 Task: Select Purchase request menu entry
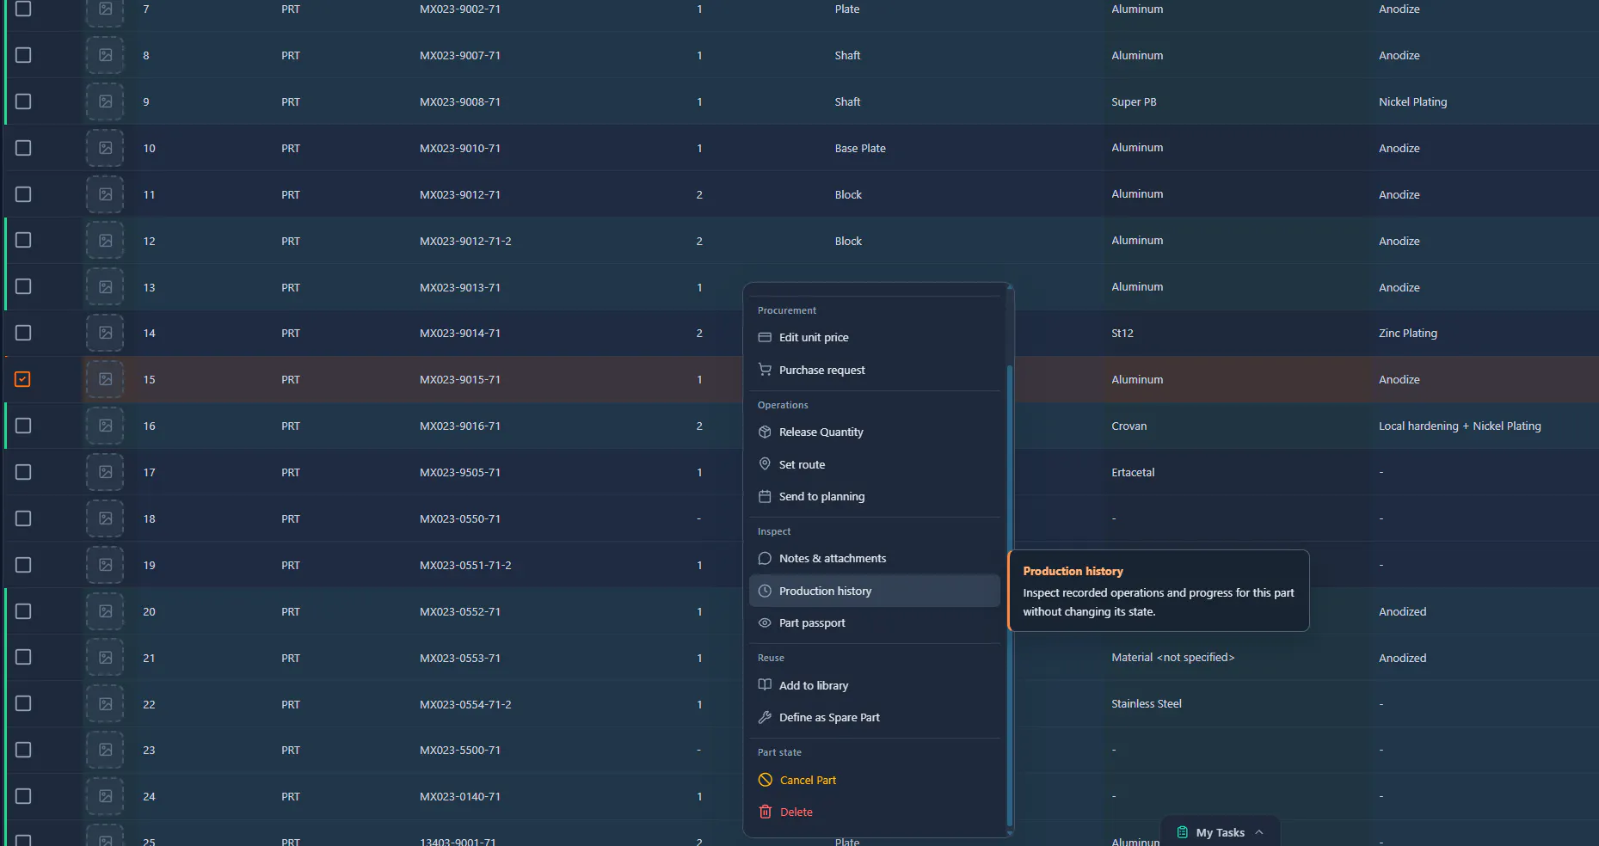point(875,370)
